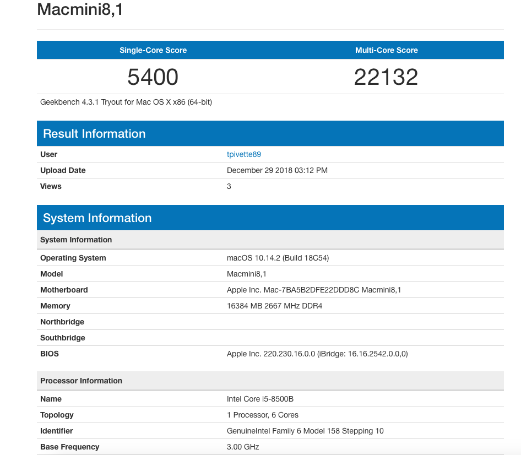Select the Operating System row label
521x455 pixels.
coord(73,258)
